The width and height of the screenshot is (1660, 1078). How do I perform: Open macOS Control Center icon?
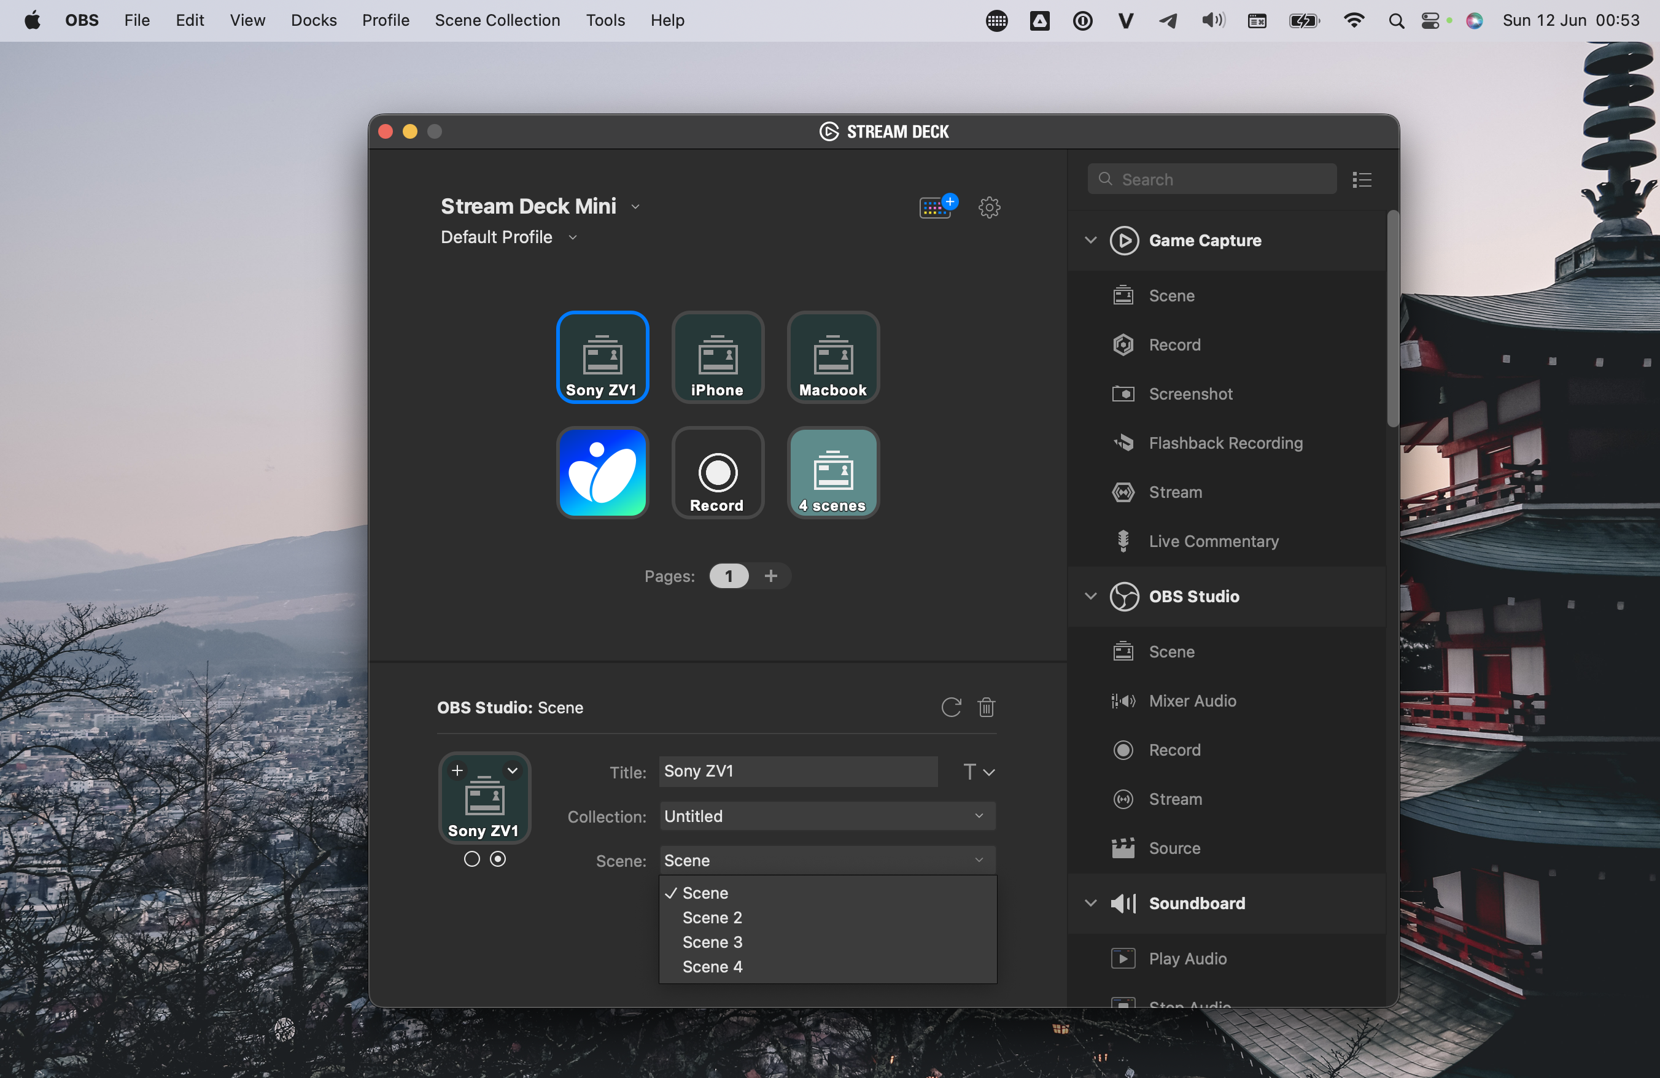pyautogui.click(x=1429, y=21)
